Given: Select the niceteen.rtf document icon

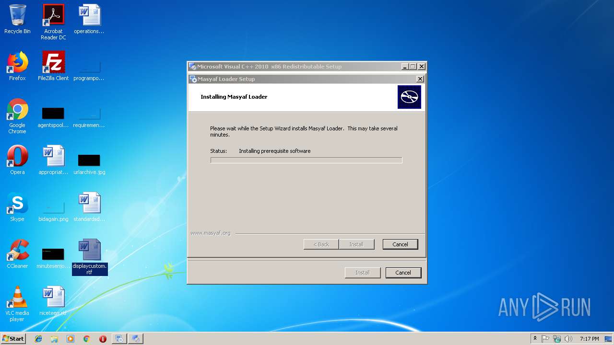Looking at the screenshot, I should (53, 301).
